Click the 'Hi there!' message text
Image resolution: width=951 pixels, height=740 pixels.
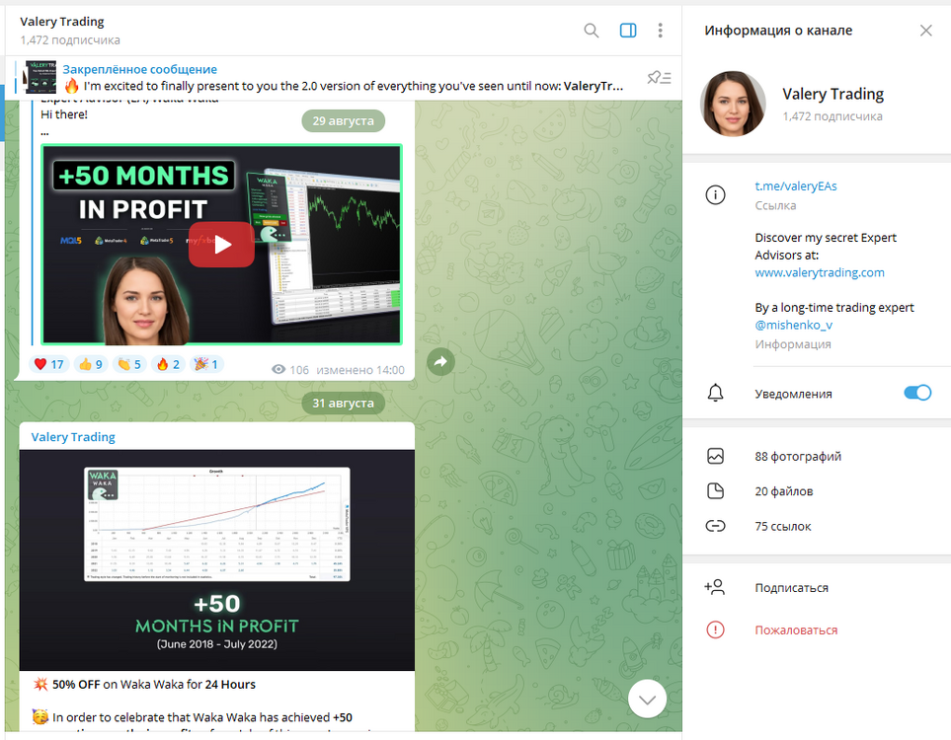[64, 114]
